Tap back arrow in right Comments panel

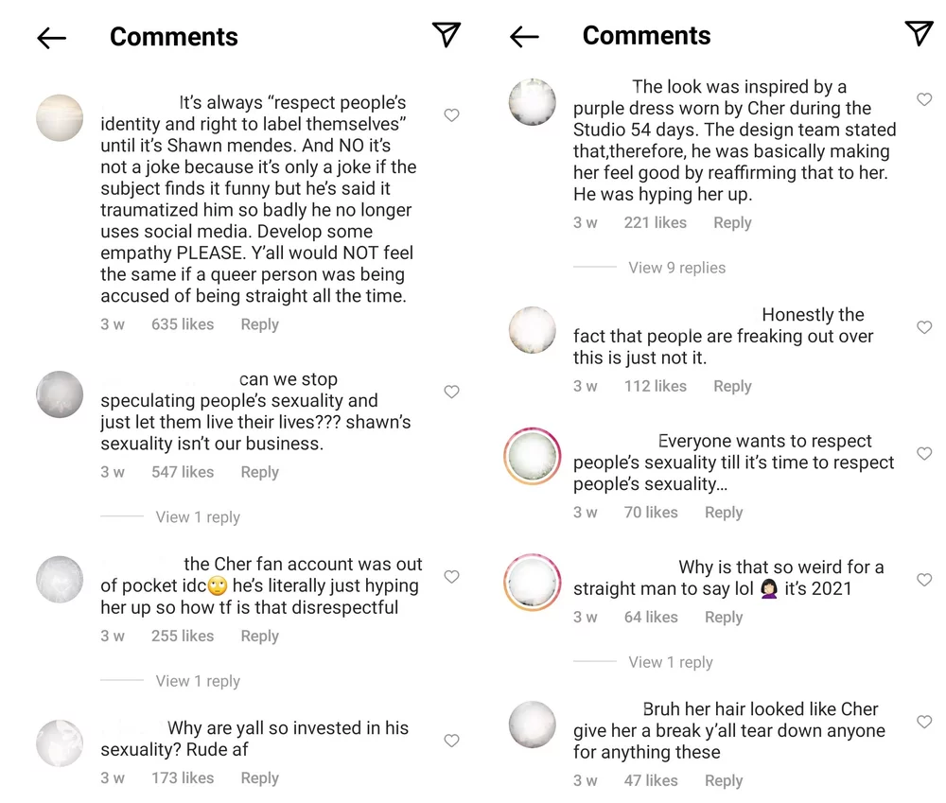point(524,37)
